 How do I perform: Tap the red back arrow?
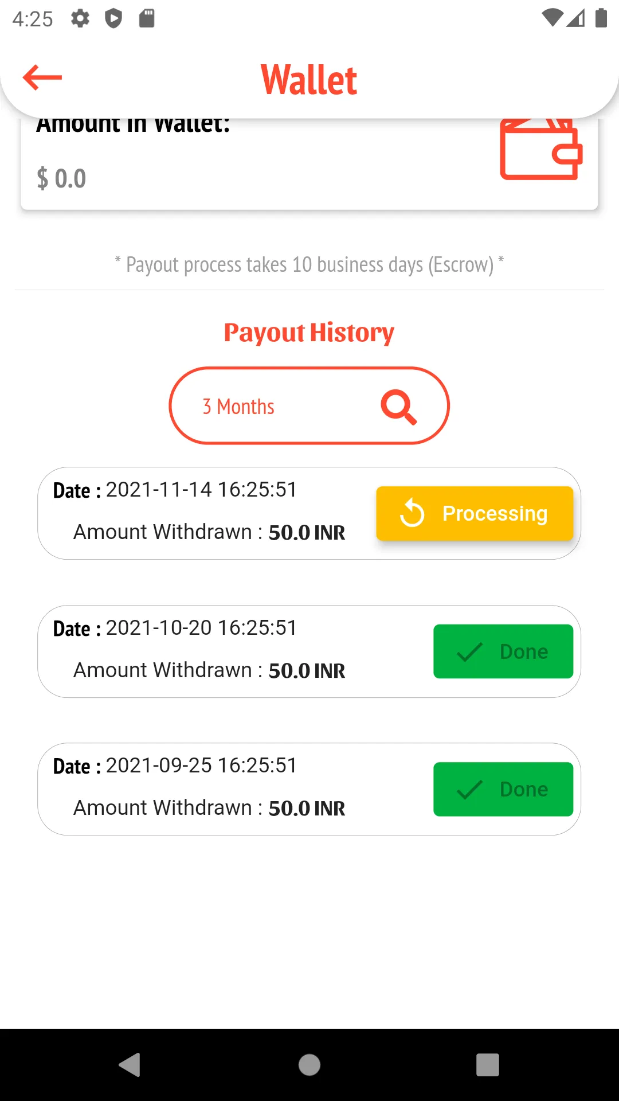42,77
